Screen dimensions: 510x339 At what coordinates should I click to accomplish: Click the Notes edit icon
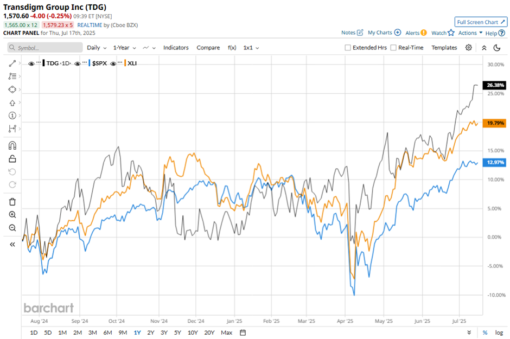(x=360, y=33)
